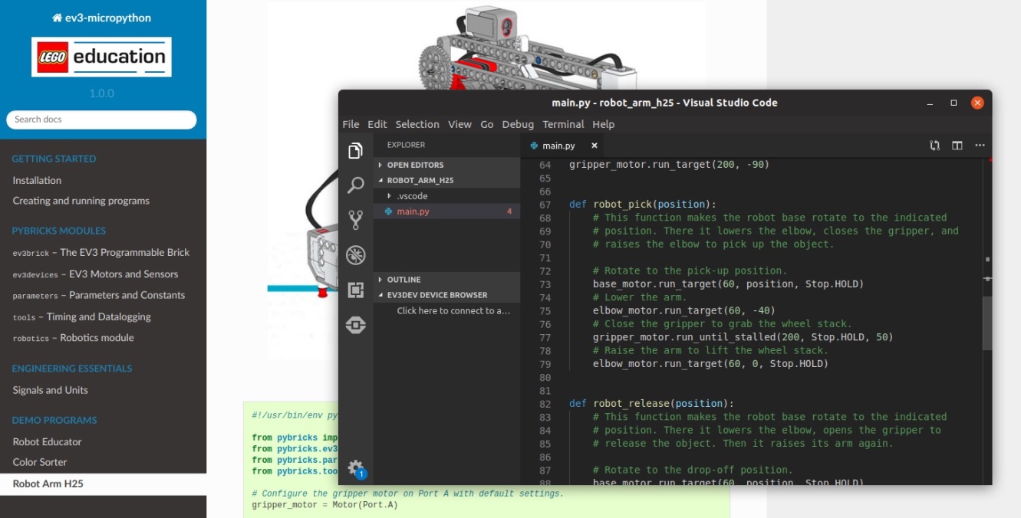Close the Visual Studio Code window

(977, 103)
